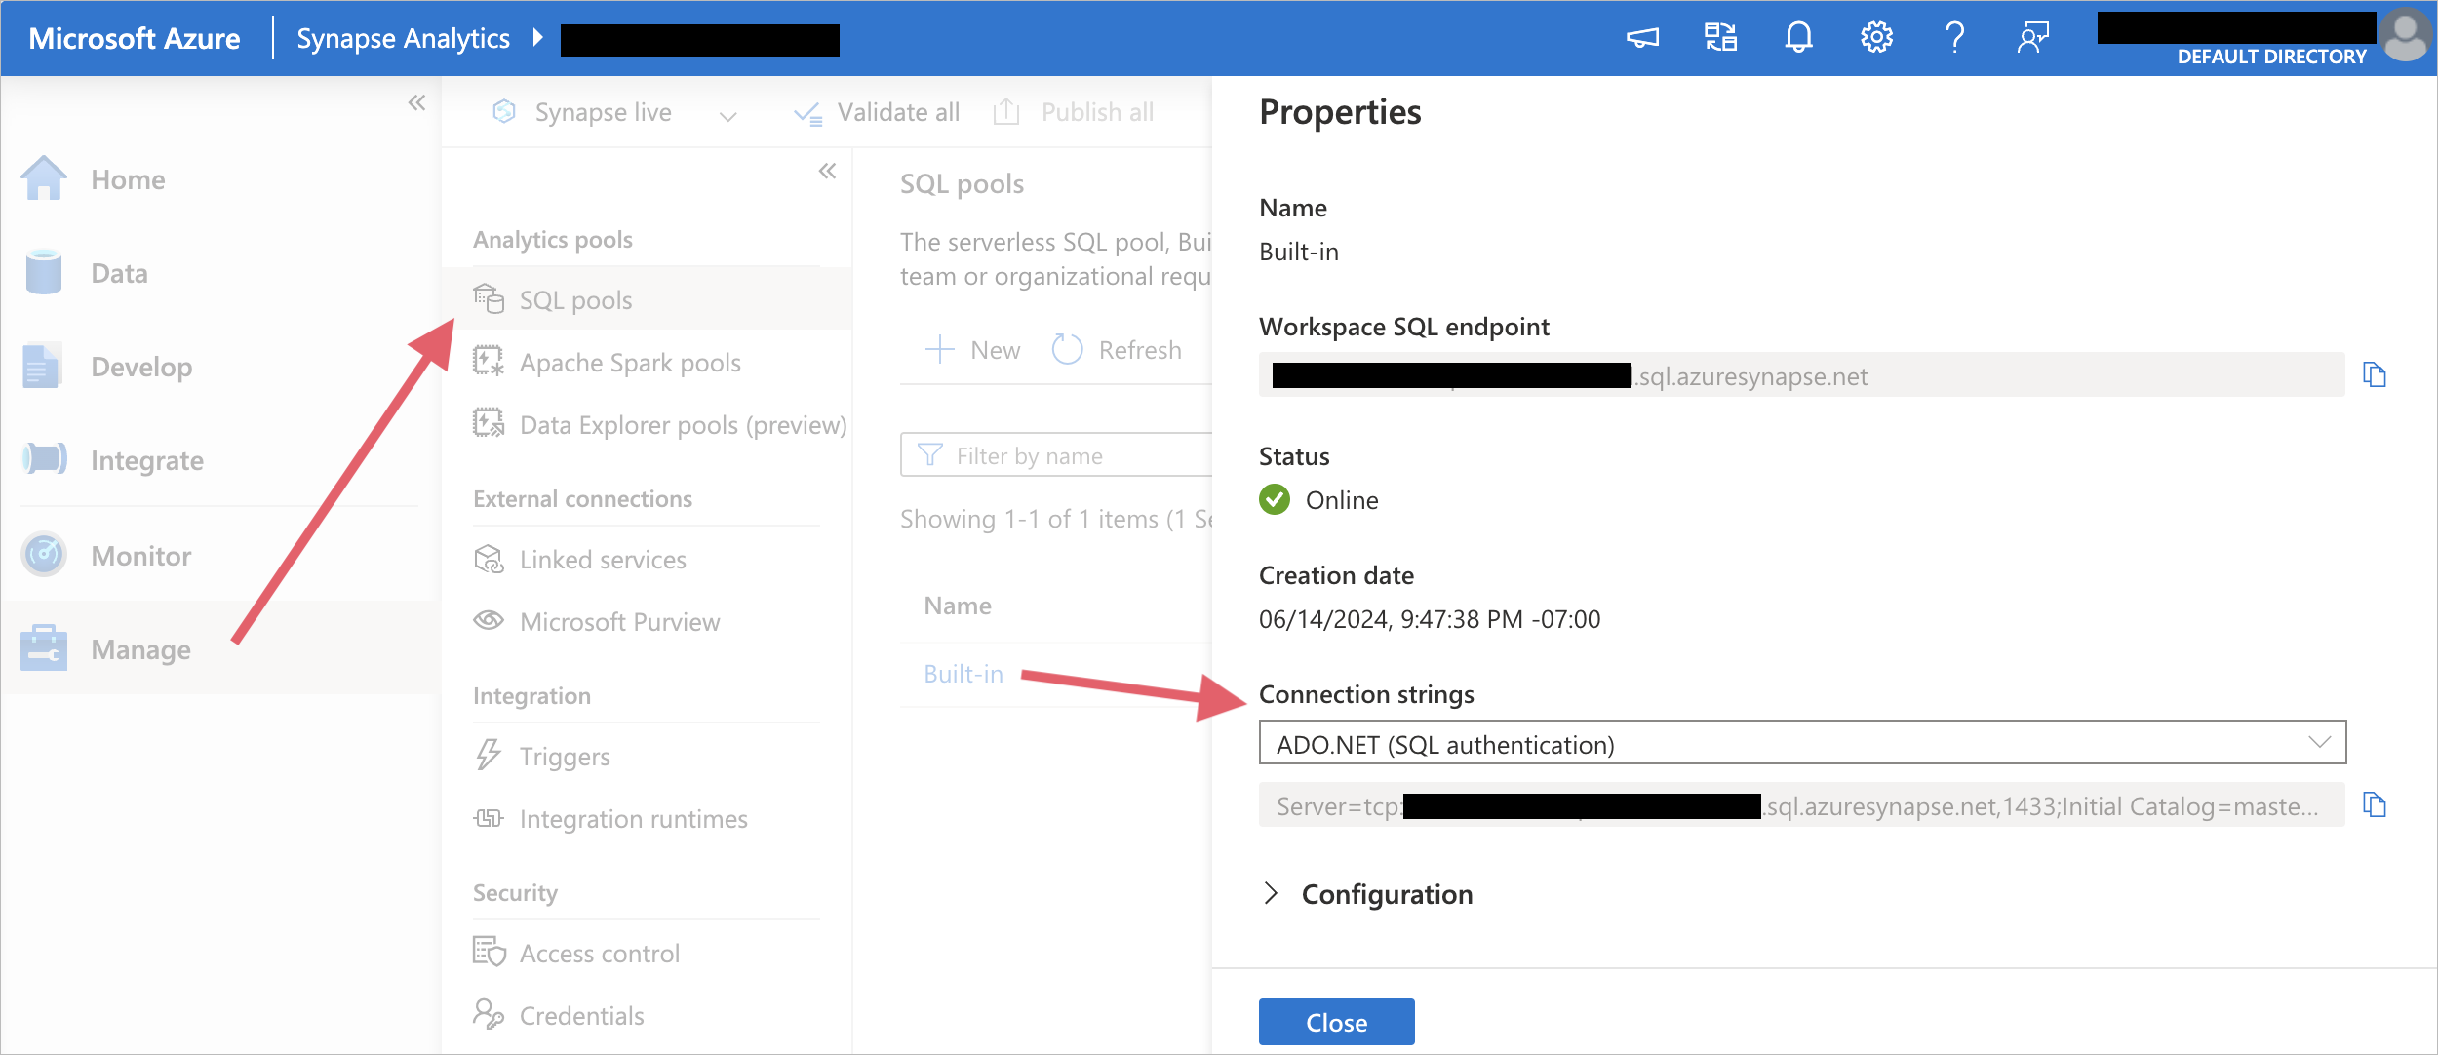The image size is (2438, 1055).
Task: Click the Microsoft Purview eye icon
Action: click(x=488, y=620)
